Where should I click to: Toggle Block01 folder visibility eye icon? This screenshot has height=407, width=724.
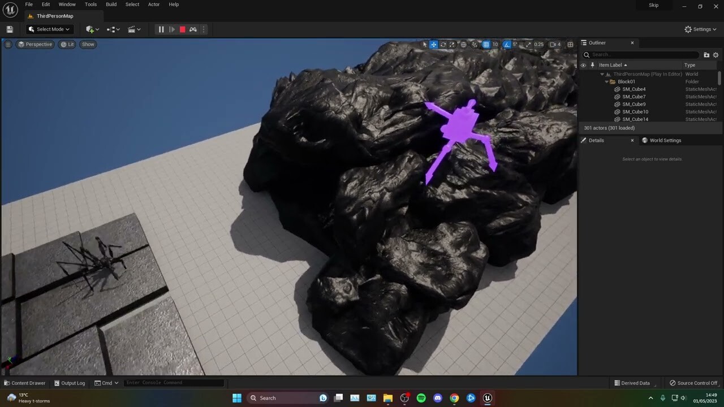coord(583,81)
